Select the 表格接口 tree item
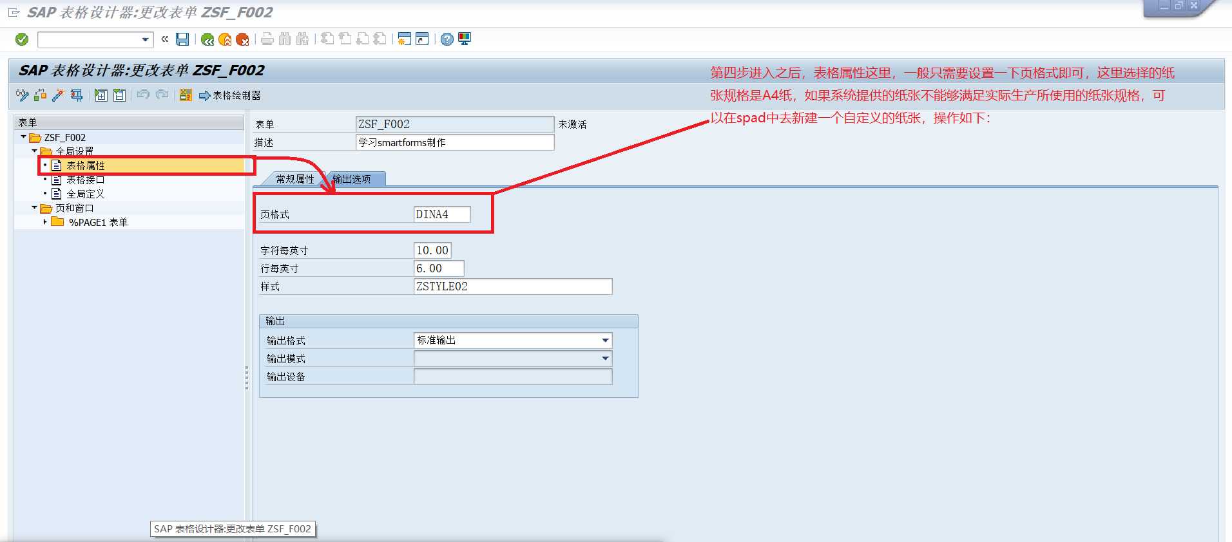The image size is (1232, 542). (85, 180)
